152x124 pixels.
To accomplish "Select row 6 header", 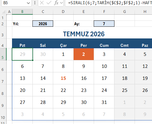I will 3,66.
